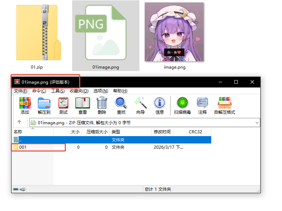Click the 查找 (Find) magnifier icon
The image size is (282, 211).
[x=121, y=103]
